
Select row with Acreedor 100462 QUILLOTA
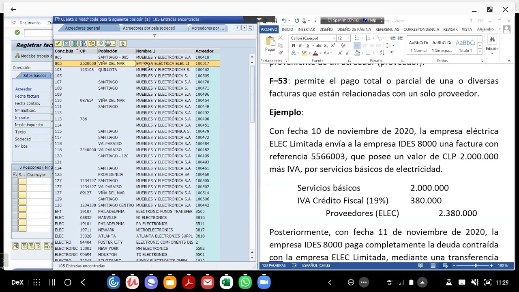tap(137, 70)
